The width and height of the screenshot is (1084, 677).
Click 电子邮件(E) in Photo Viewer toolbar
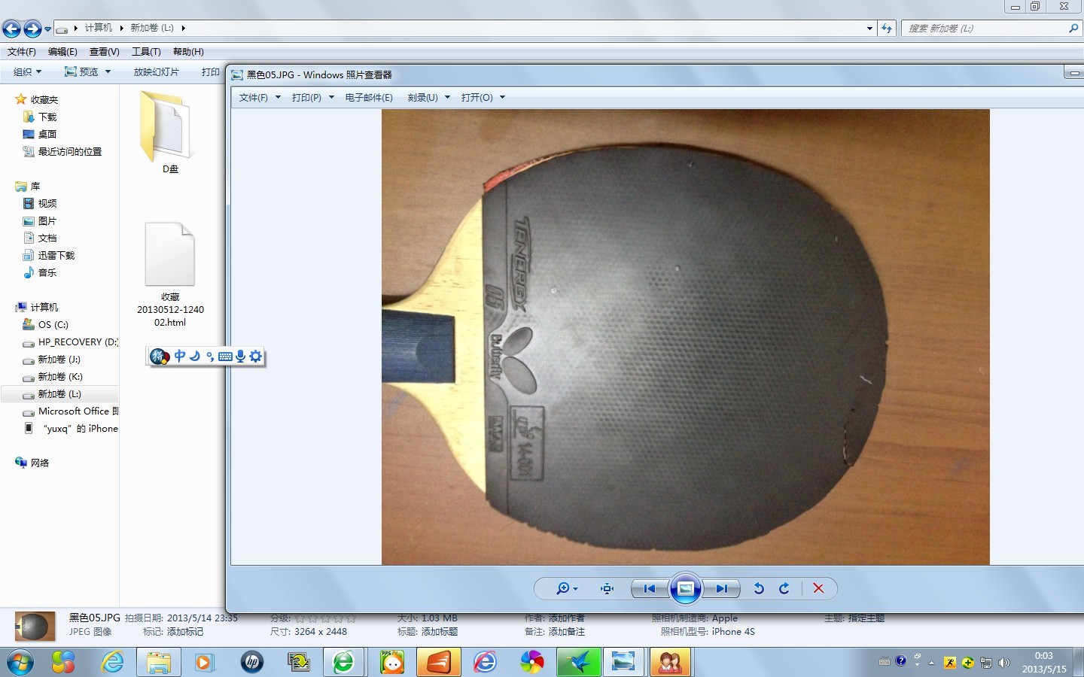[x=369, y=98]
